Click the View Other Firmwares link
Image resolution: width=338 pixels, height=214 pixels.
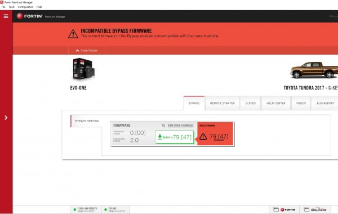coord(181,126)
